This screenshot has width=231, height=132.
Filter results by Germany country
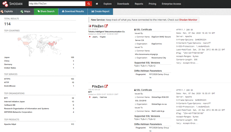[x=8, y=64]
